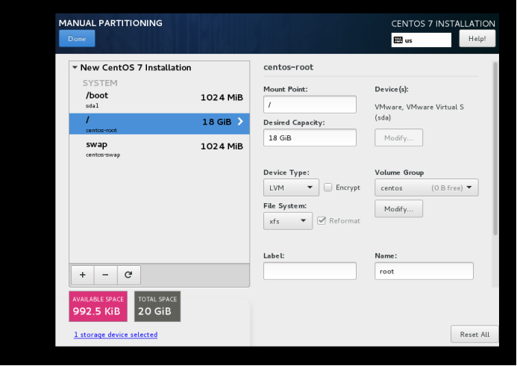Enable the Encrypt checkbox
The width and height of the screenshot is (517, 366).
328,187
